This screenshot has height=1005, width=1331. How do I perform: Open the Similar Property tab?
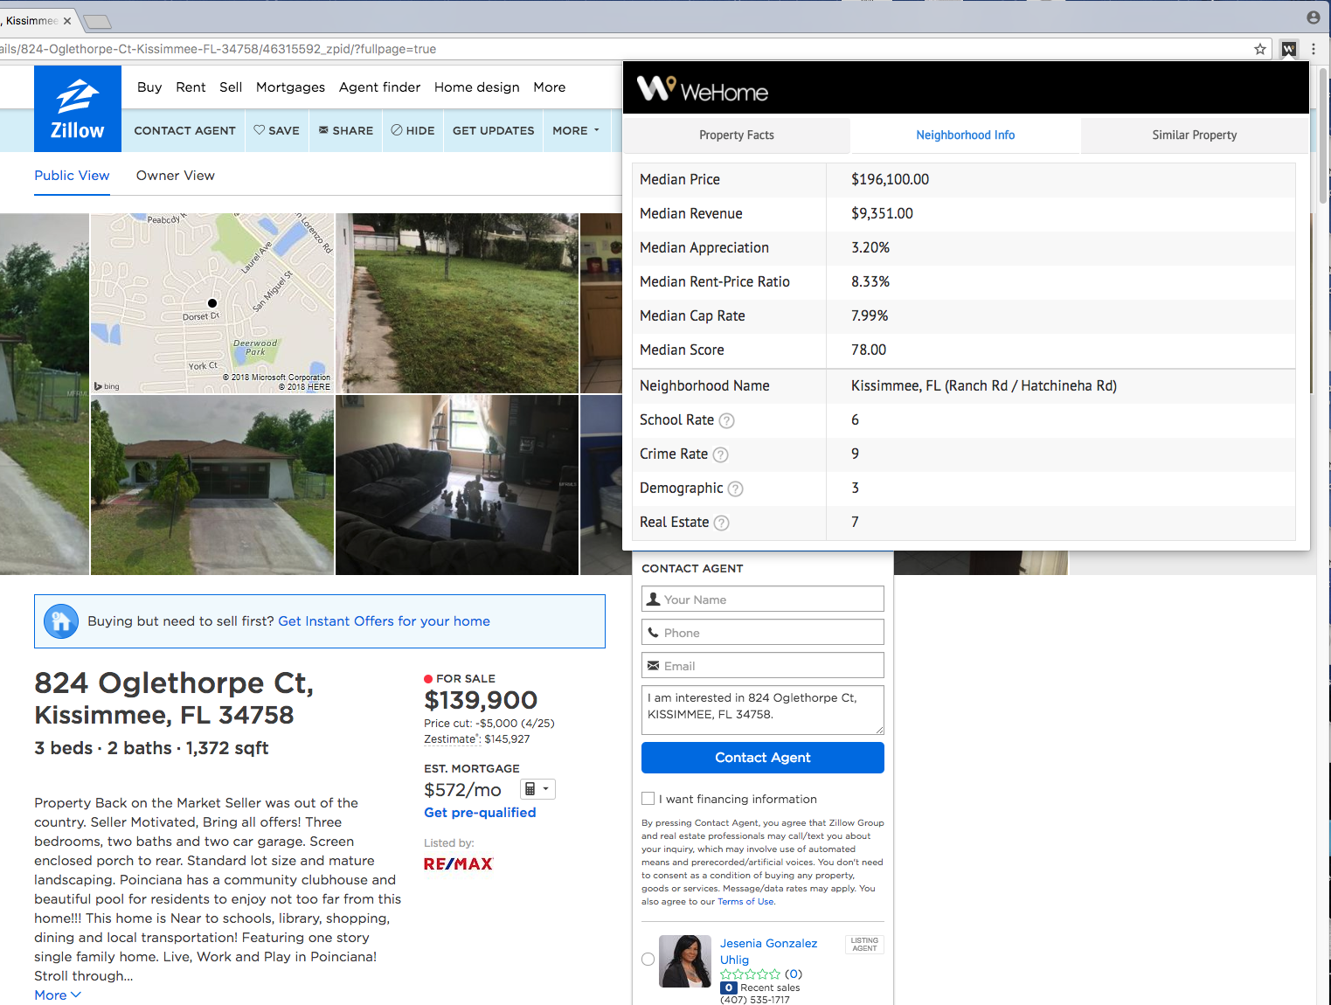pyautogui.click(x=1194, y=135)
